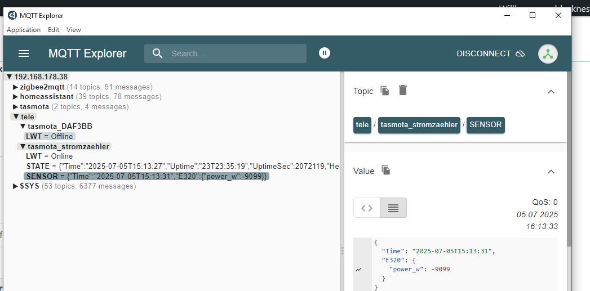The image size is (590, 291).
Task: Click the "Time" line in JSON value
Action: (439, 251)
